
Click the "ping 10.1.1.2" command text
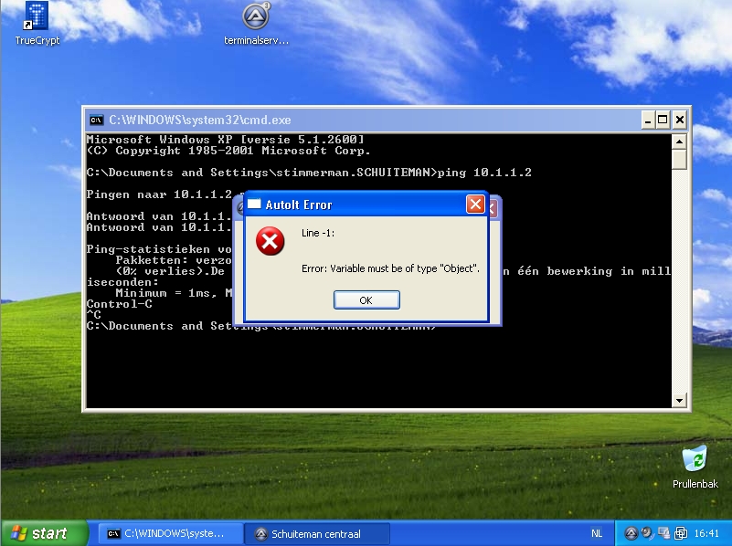pos(484,173)
